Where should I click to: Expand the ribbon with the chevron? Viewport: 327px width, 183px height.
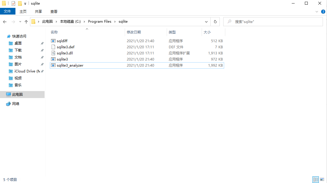point(317,12)
